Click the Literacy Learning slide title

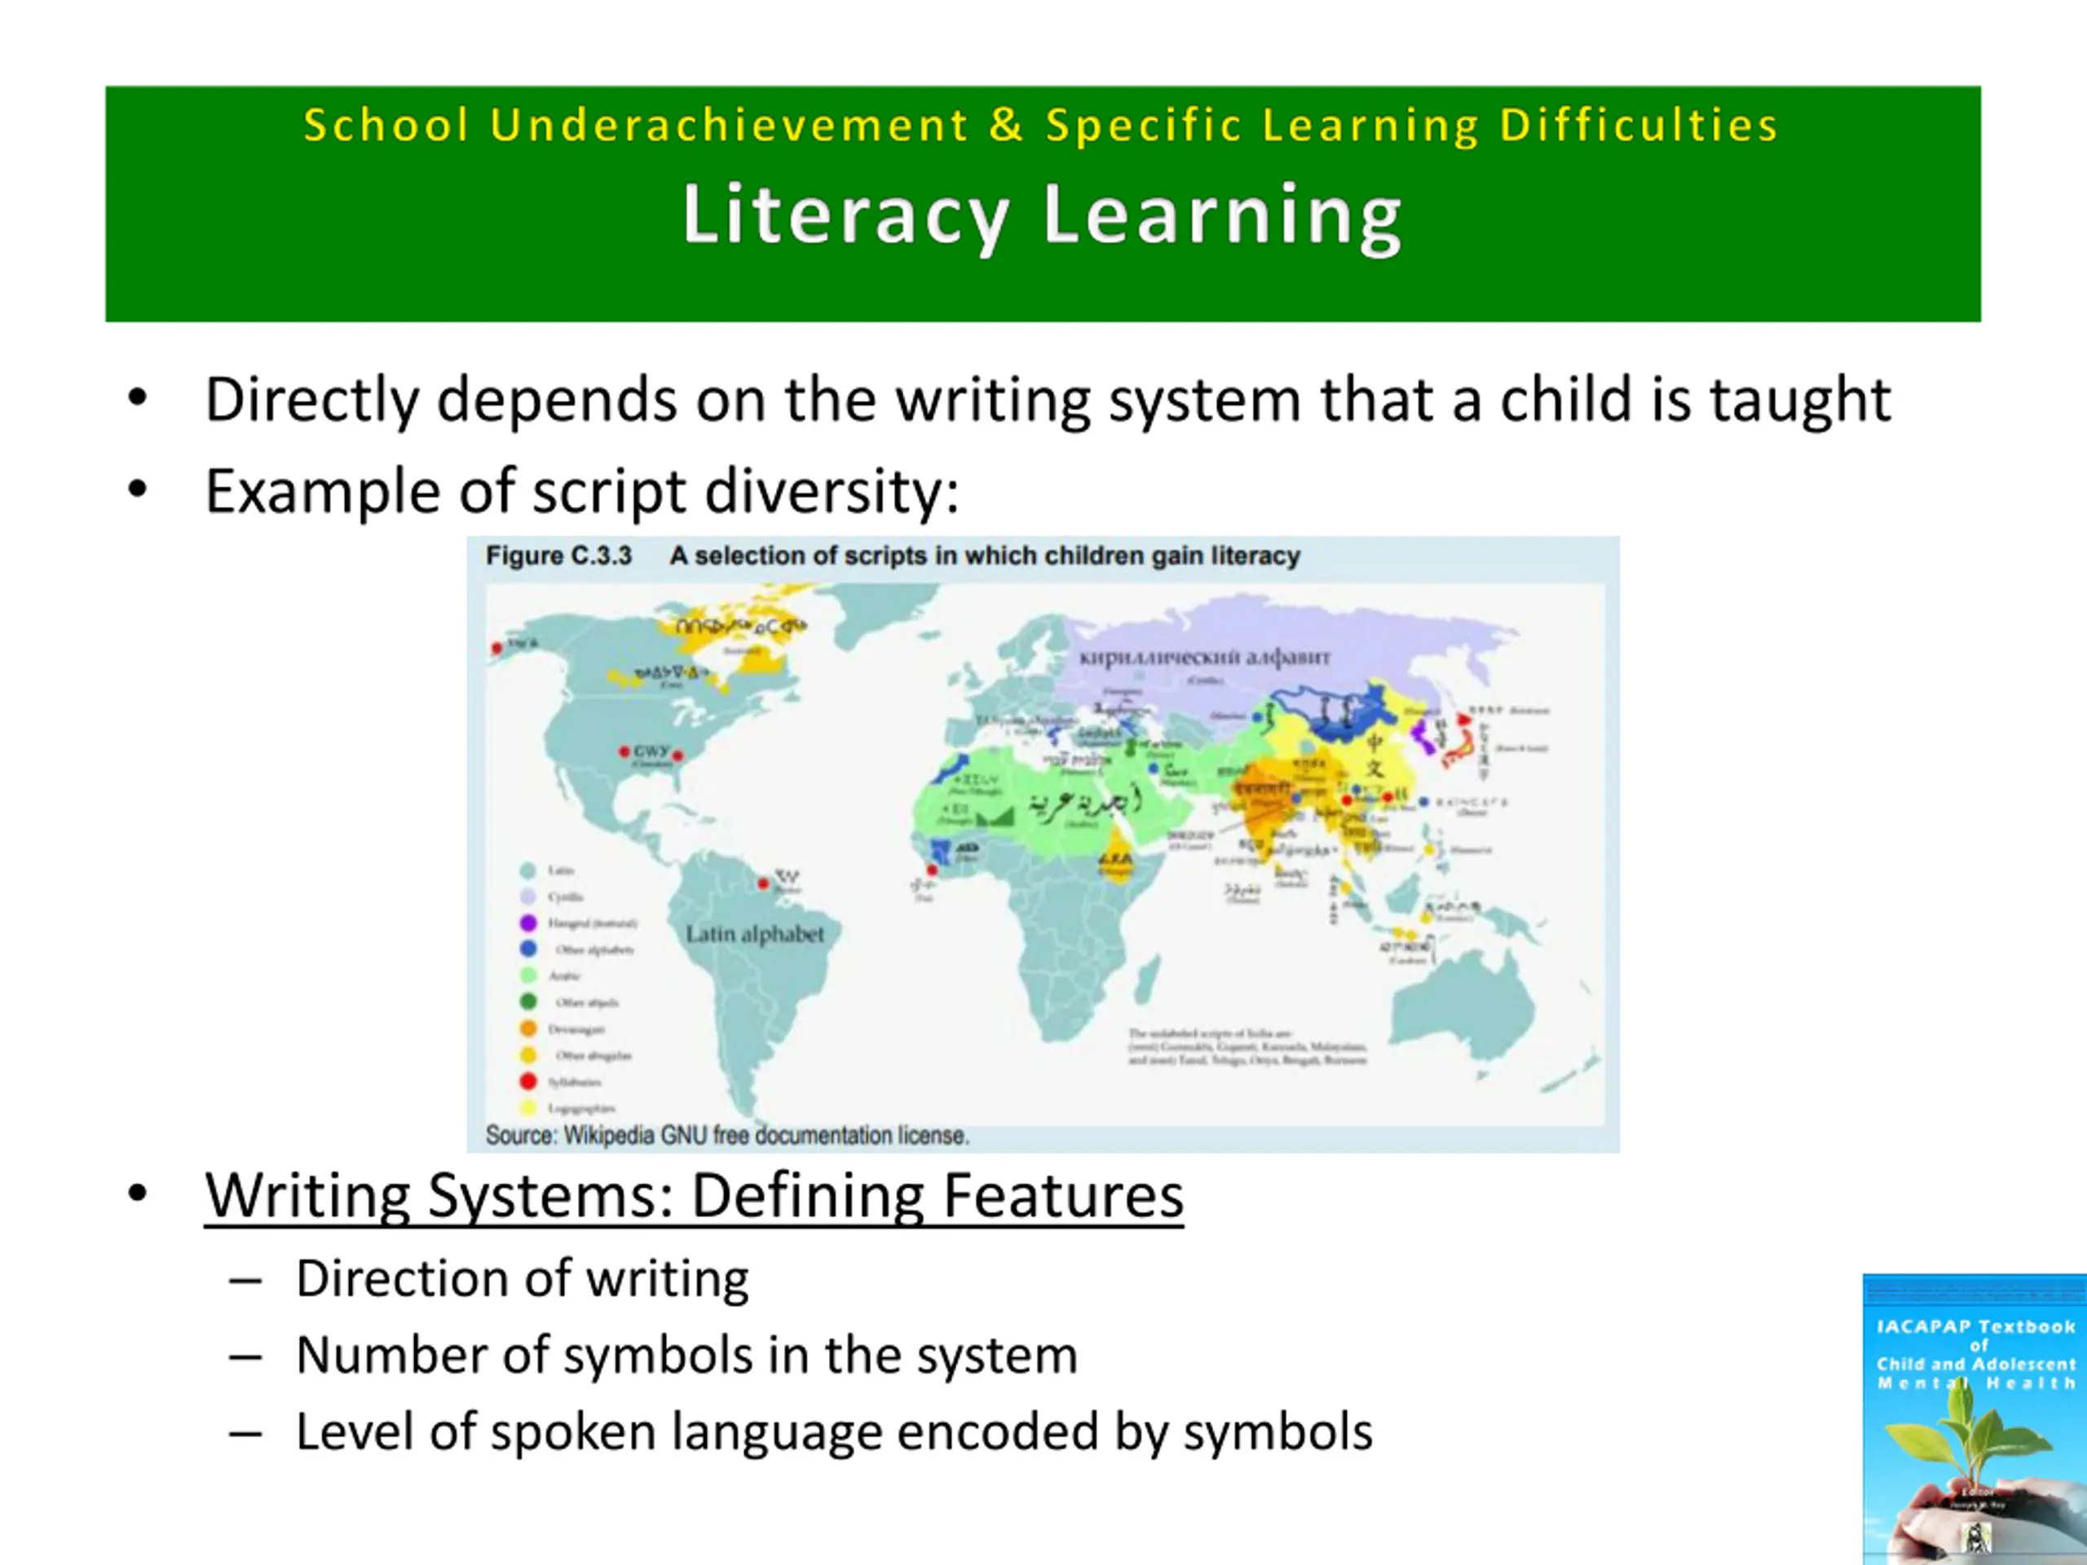tap(1043, 218)
